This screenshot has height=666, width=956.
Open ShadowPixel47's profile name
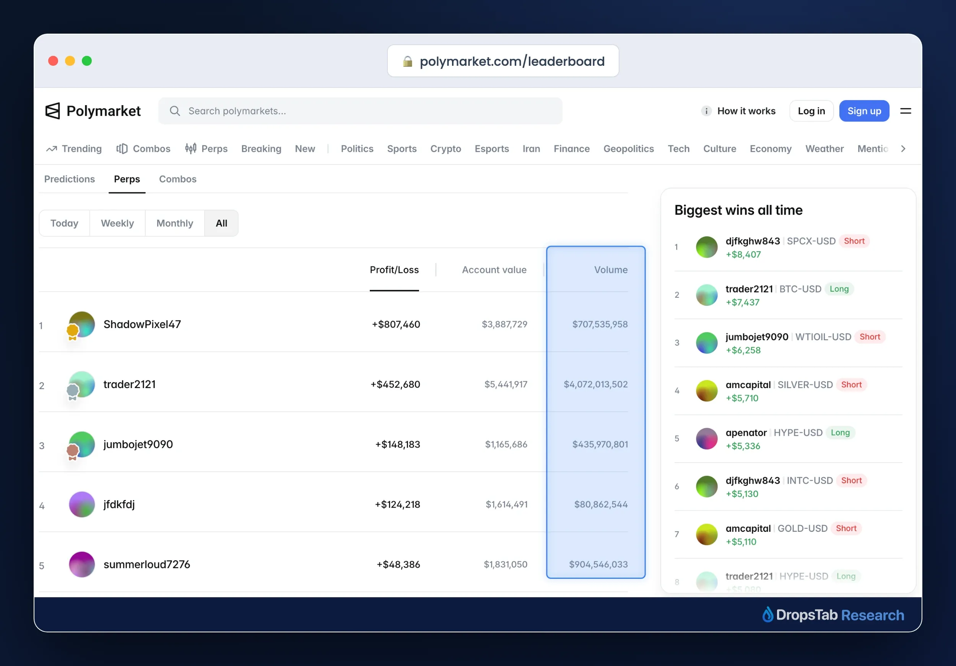pyautogui.click(x=142, y=324)
